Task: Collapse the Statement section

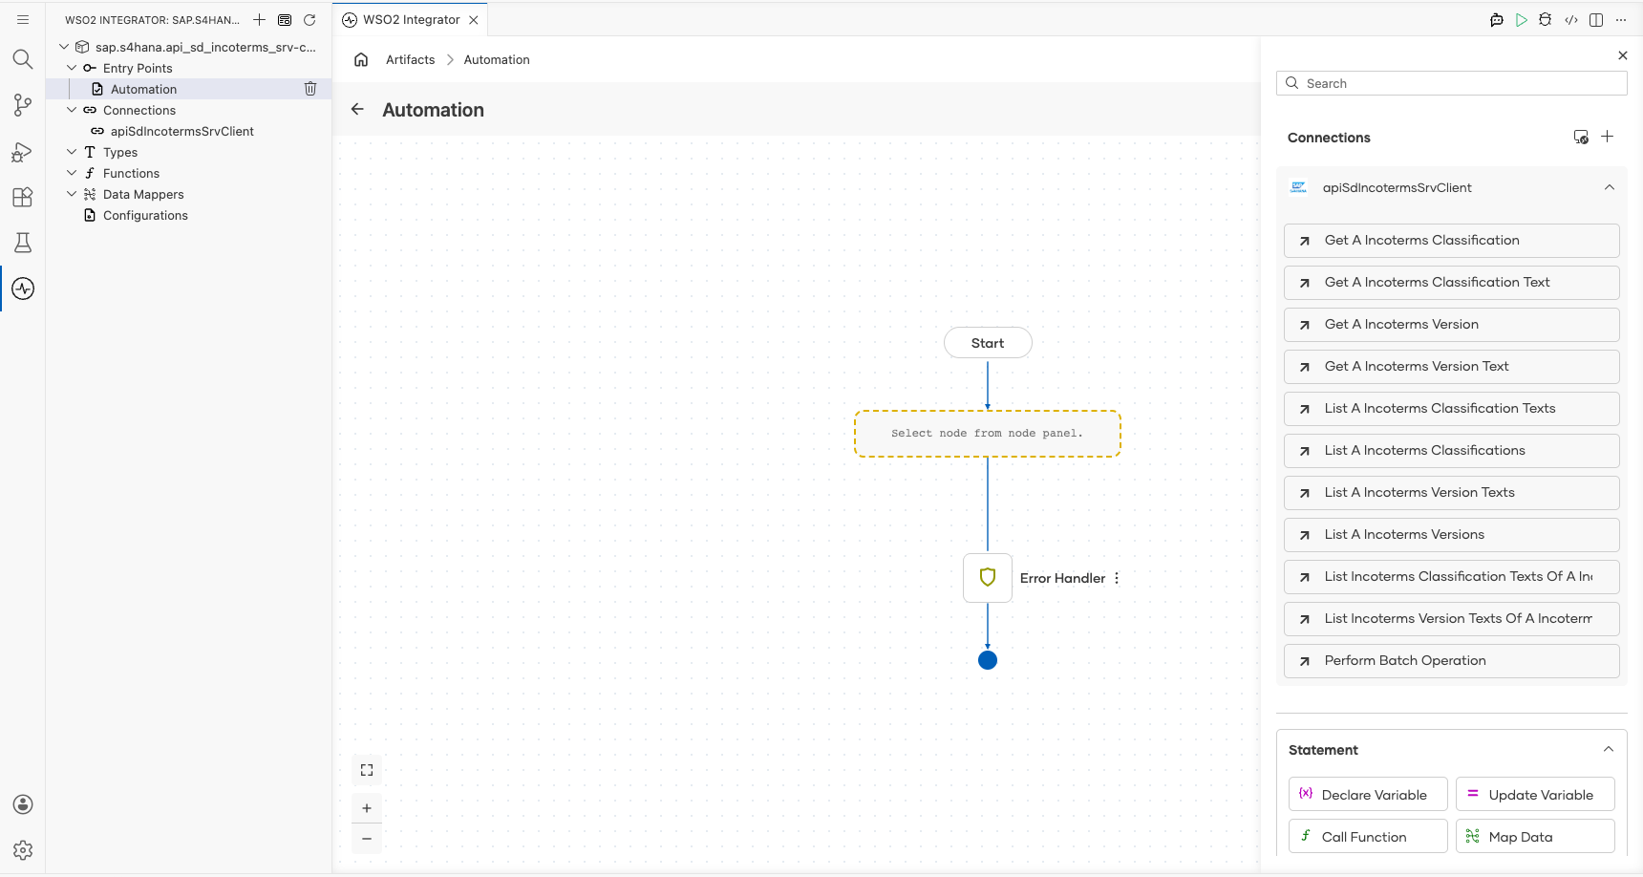Action: point(1609,749)
